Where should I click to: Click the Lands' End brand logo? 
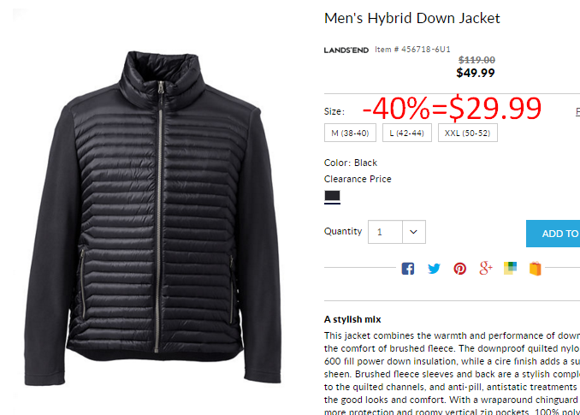point(346,50)
